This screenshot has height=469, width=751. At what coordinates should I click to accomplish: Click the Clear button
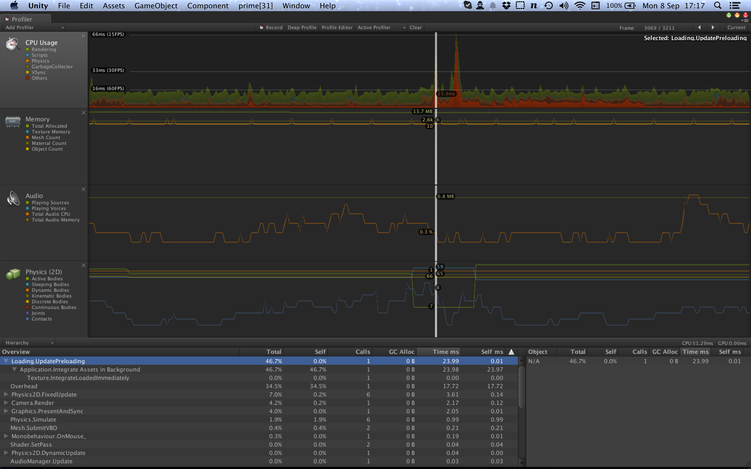point(416,27)
